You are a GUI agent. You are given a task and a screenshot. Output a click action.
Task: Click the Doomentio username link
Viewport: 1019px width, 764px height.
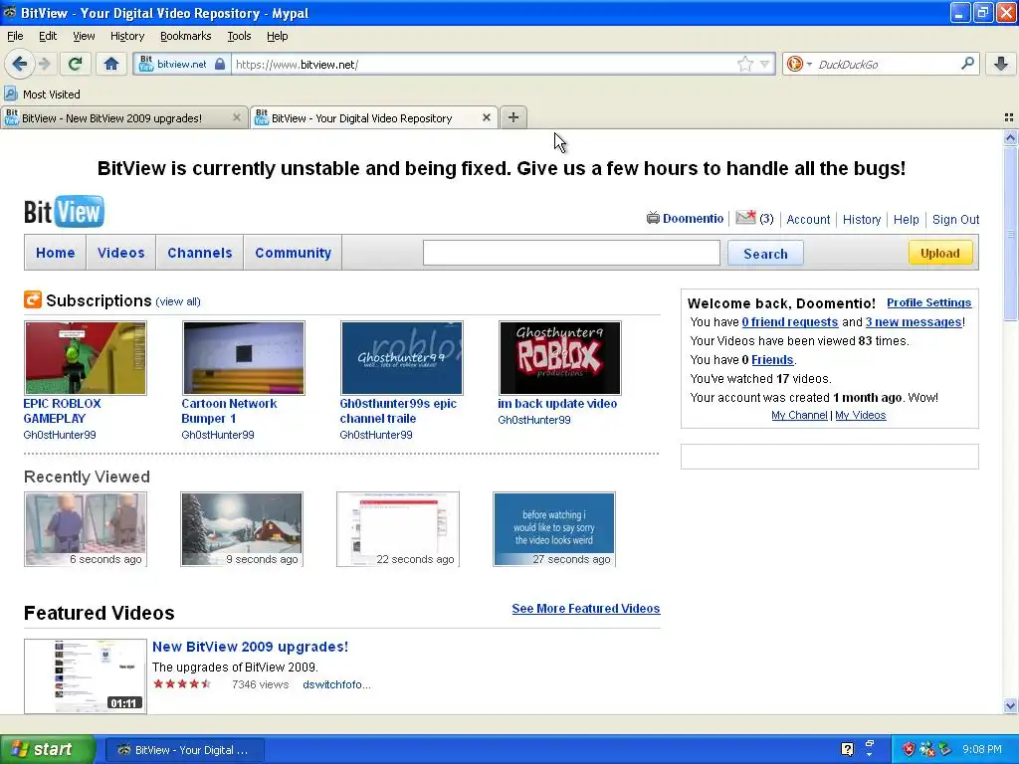(x=693, y=219)
